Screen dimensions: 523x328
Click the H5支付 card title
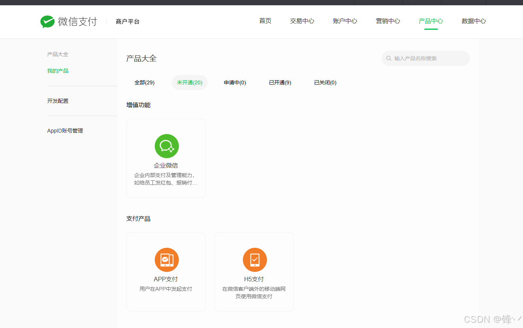(x=254, y=279)
